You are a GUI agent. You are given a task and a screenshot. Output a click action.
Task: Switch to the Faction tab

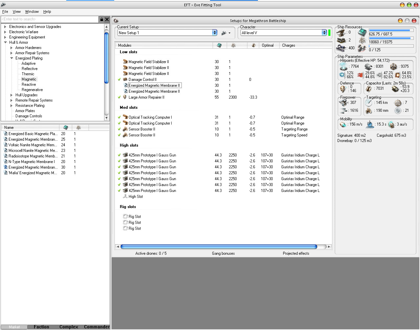[41, 327]
